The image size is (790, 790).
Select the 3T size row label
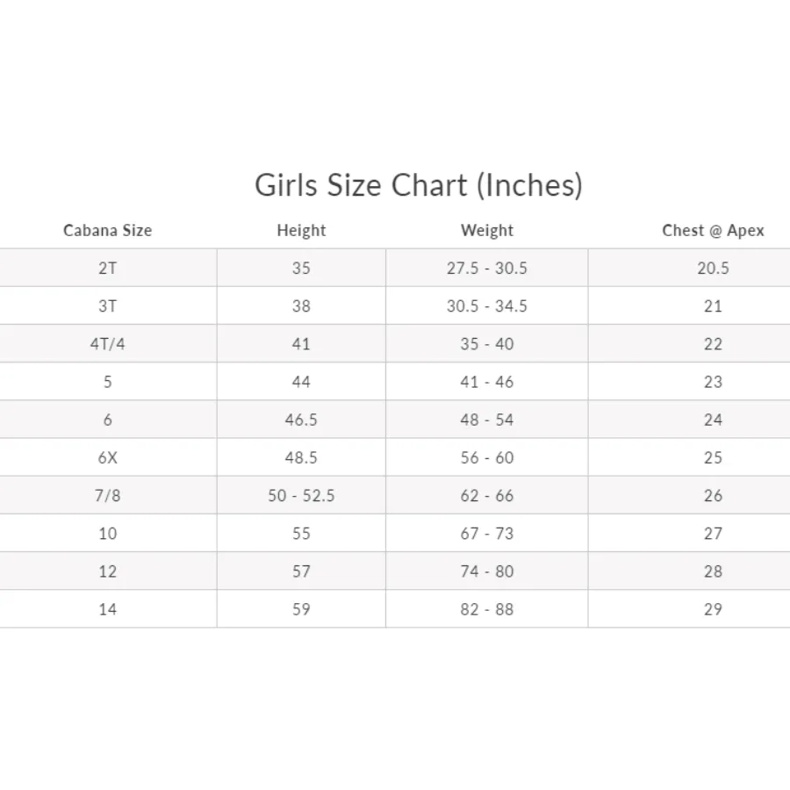pyautogui.click(x=107, y=306)
